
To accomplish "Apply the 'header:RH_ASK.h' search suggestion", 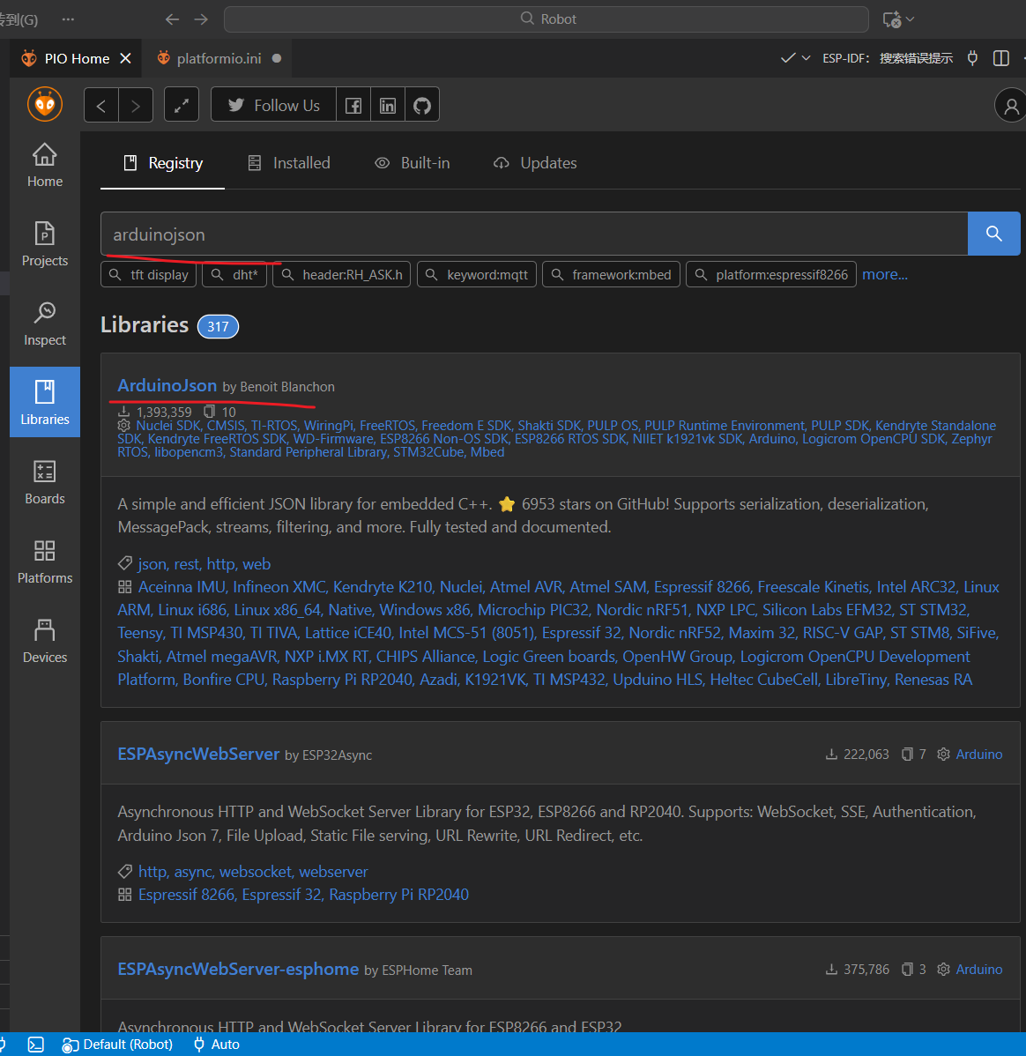I will click(x=341, y=275).
